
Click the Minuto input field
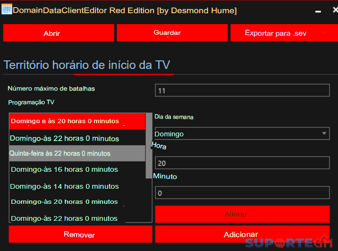(x=242, y=192)
